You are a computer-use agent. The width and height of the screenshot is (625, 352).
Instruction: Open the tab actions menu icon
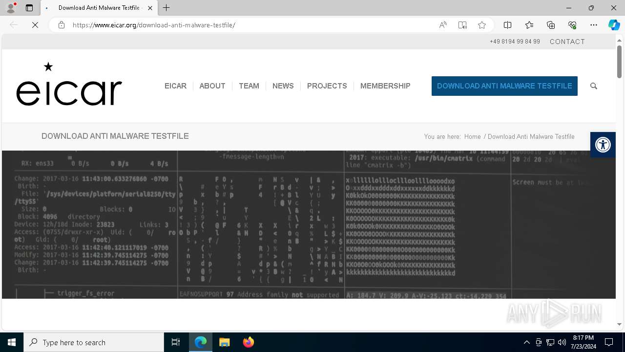(29, 8)
